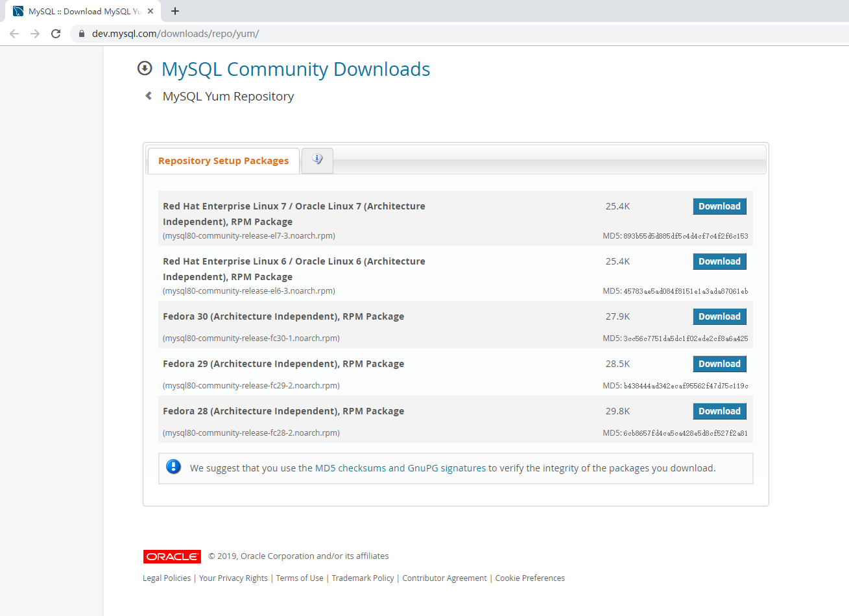Close the MySQL Download tab
This screenshot has height=616, width=849.
tap(150, 11)
